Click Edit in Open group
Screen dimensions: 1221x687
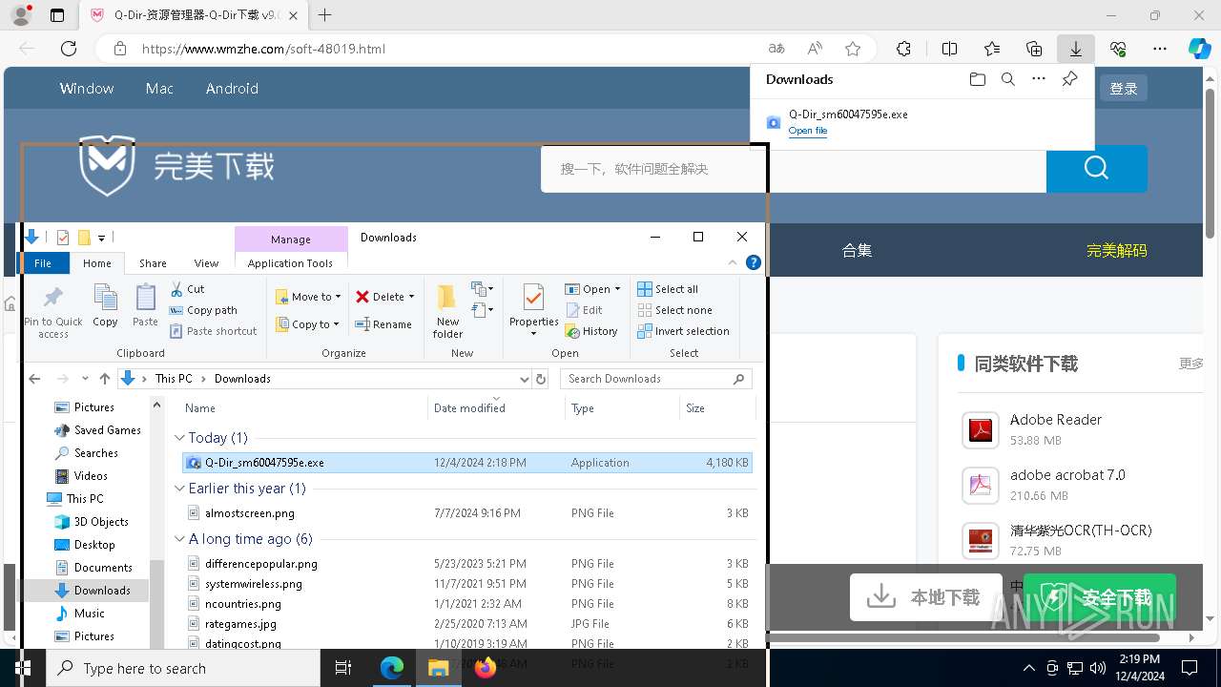point(584,310)
